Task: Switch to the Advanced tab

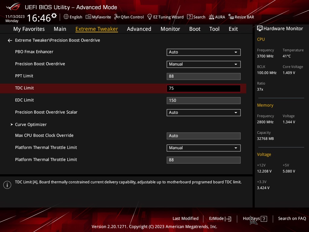Action: point(139,29)
